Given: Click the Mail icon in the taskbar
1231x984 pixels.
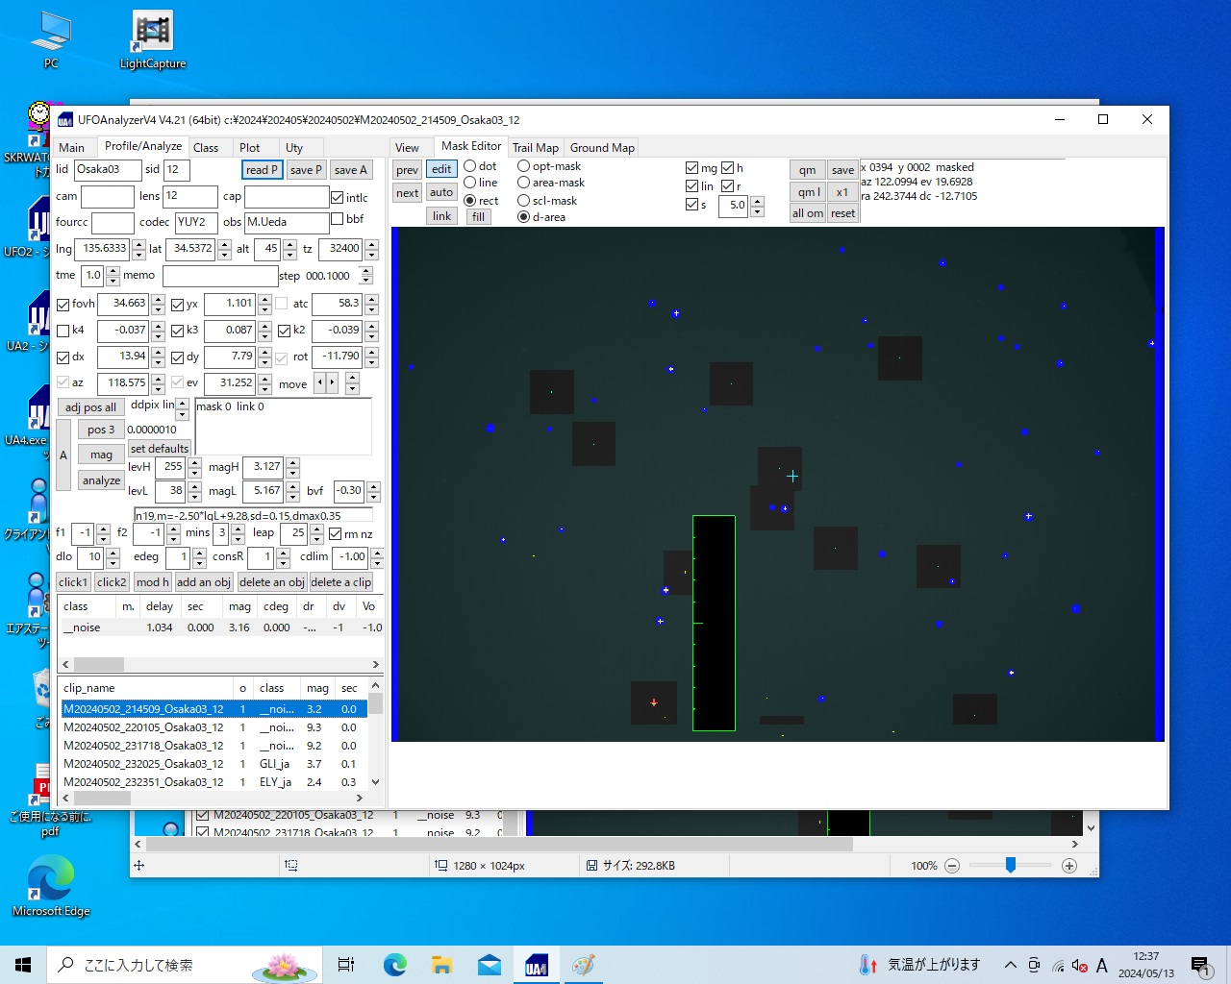Looking at the screenshot, I should 489,965.
